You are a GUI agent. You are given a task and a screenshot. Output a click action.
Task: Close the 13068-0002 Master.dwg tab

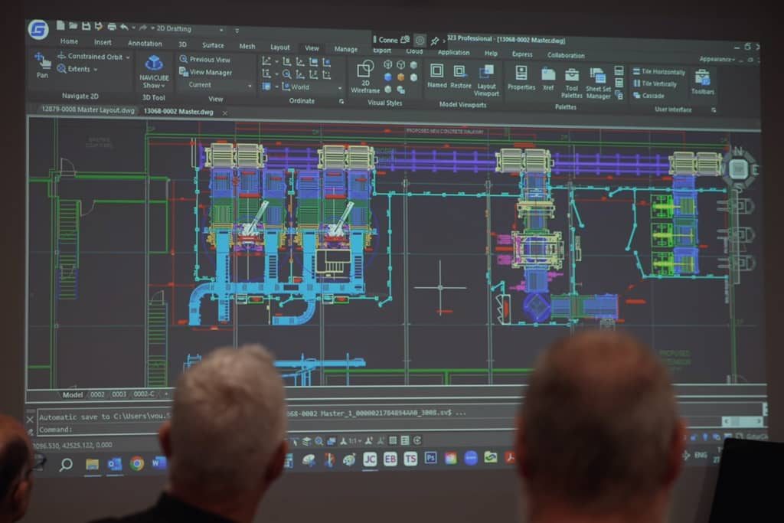click(225, 113)
